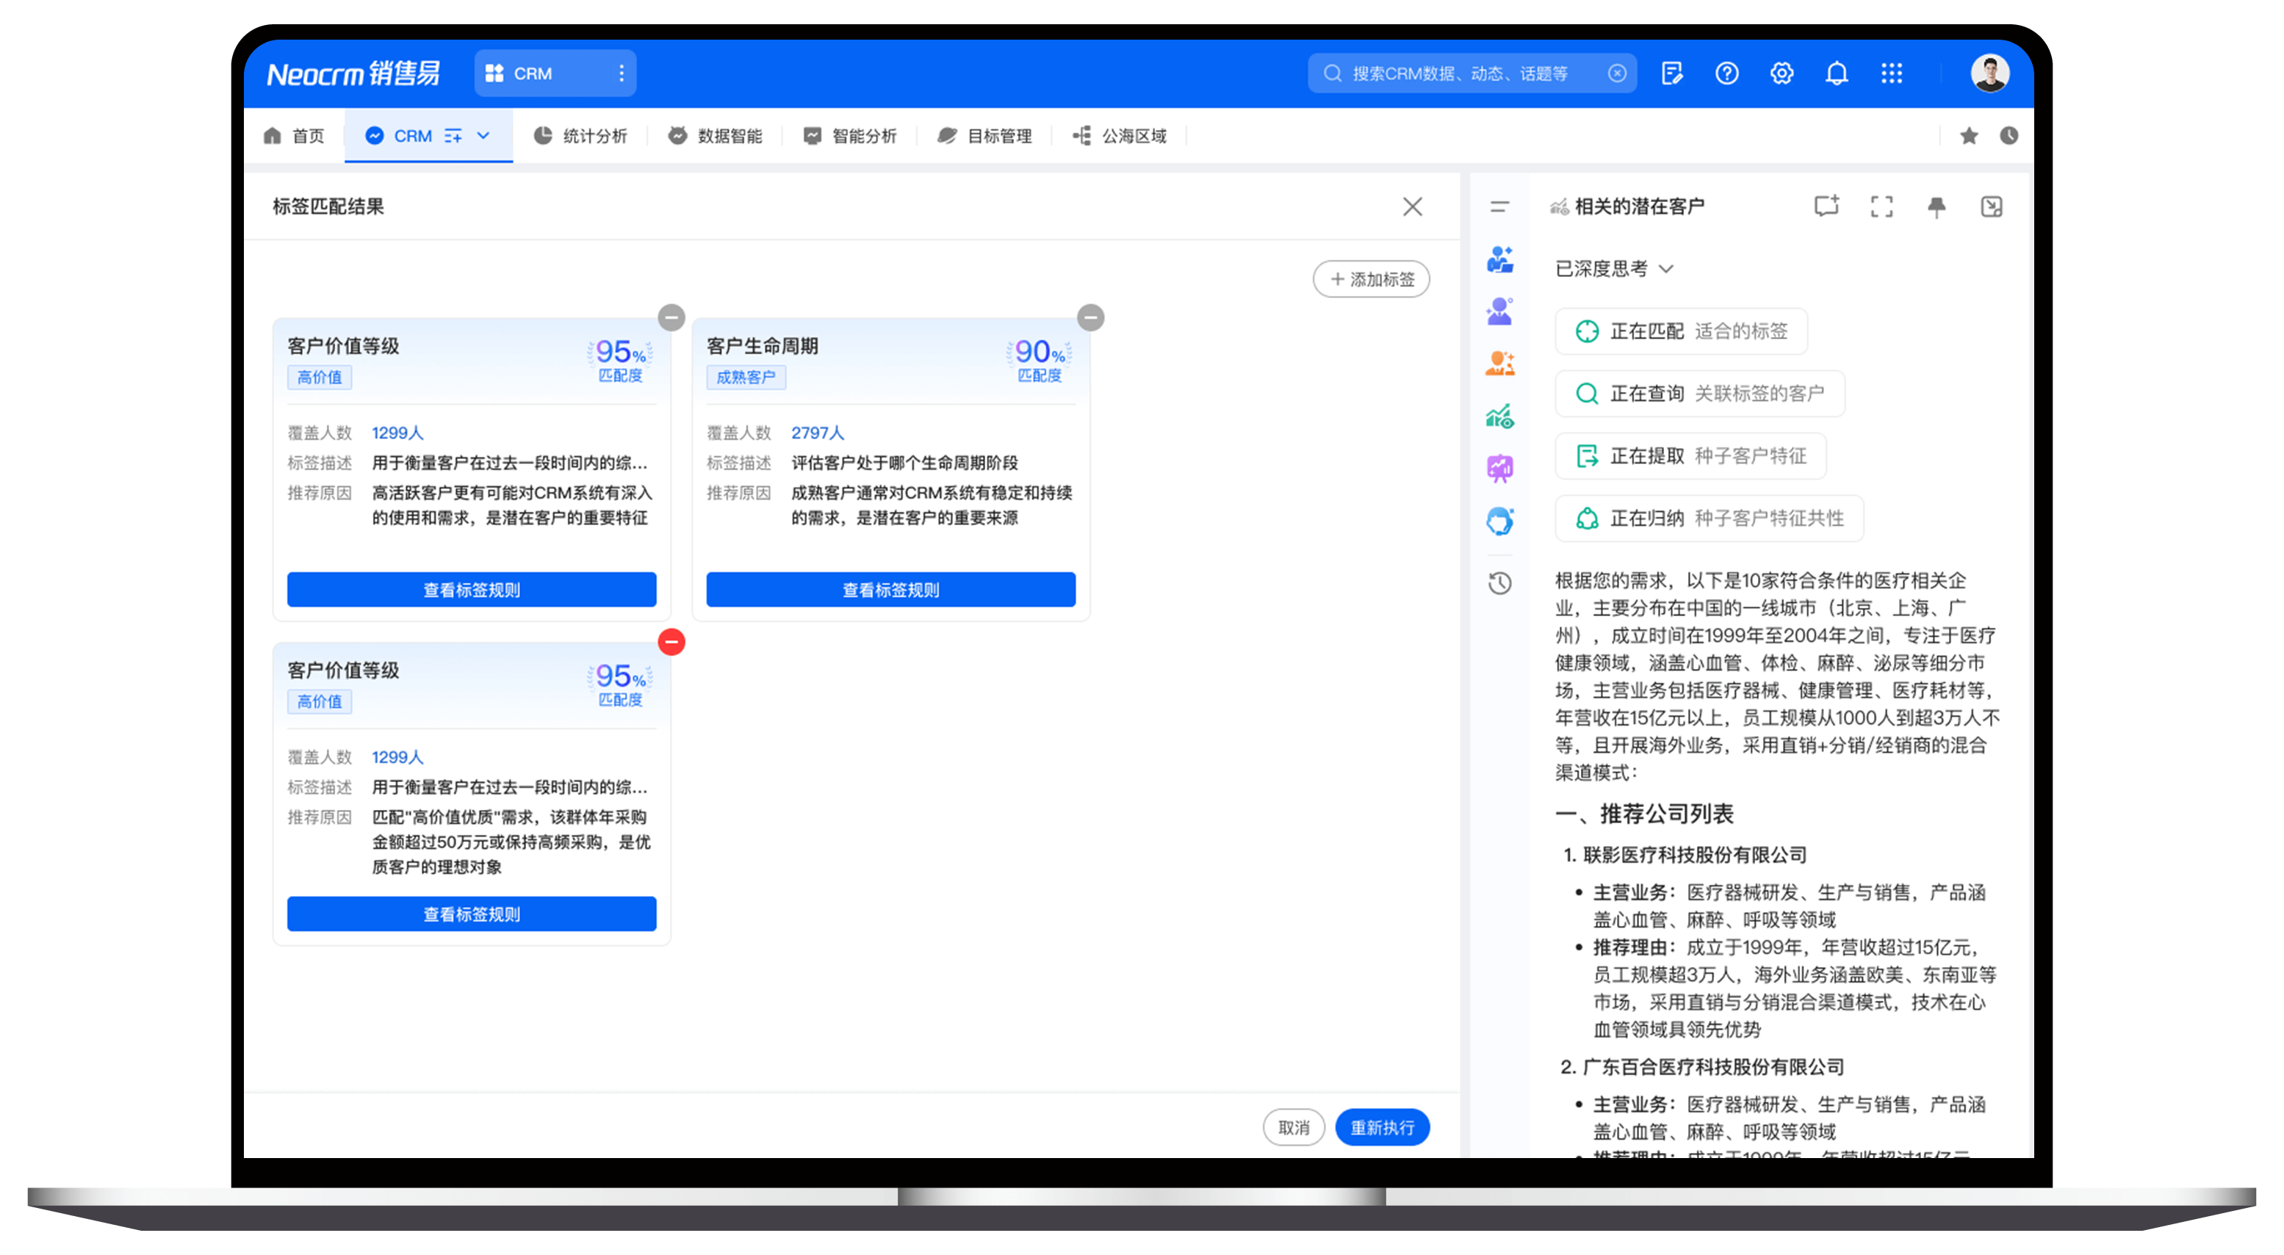Click the Neocrm 销售易 logo
Image resolution: width=2284 pixels, height=1255 pixels.
[x=354, y=73]
